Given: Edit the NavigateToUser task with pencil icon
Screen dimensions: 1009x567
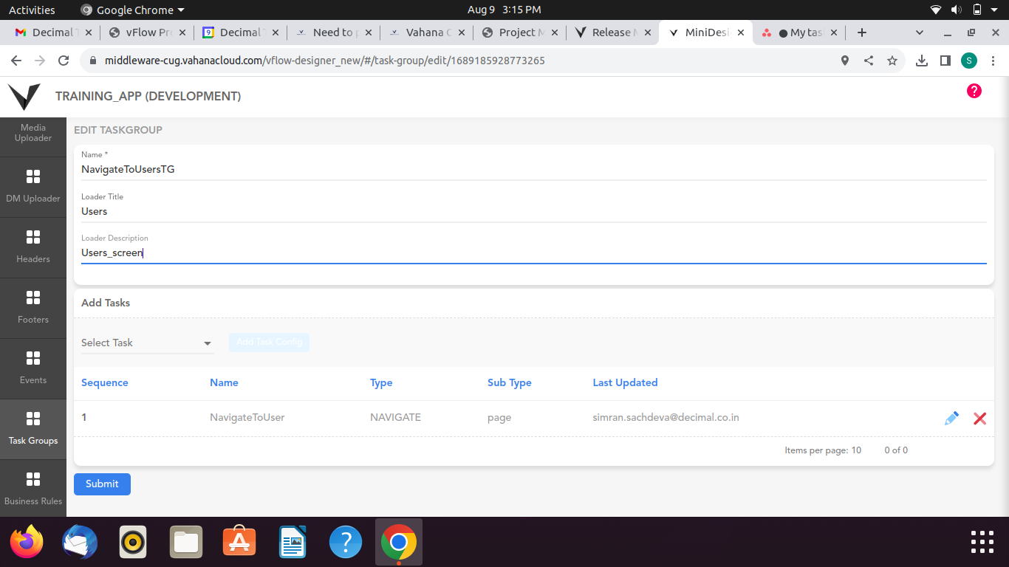Looking at the screenshot, I should (x=951, y=418).
